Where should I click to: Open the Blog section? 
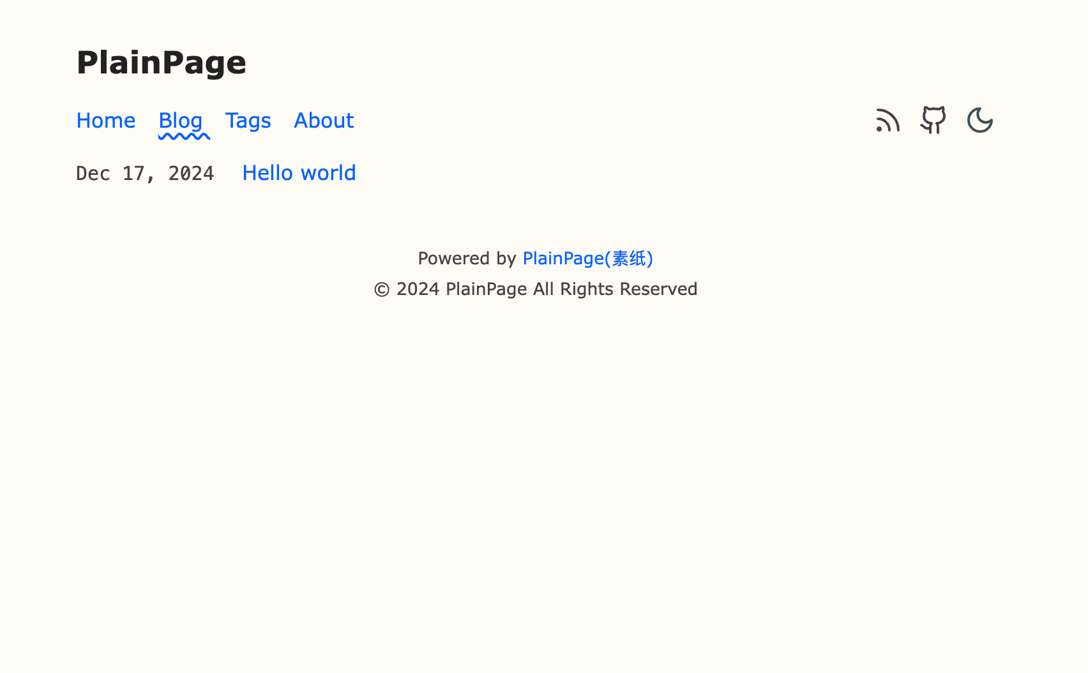click(x=181, y=121)
